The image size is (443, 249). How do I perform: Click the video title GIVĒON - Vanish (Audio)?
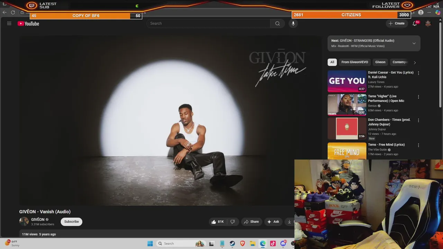coord(45,212)
